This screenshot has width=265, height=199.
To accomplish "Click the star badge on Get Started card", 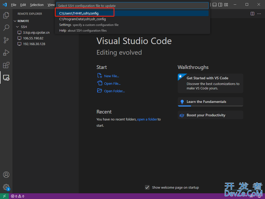I will click(180, 76).
